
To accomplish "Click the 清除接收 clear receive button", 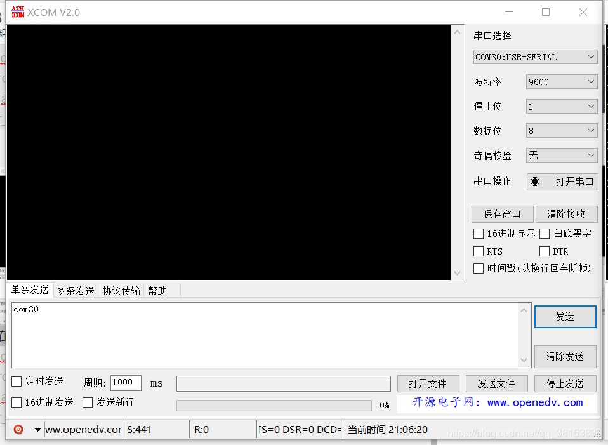I will point(566,214).
